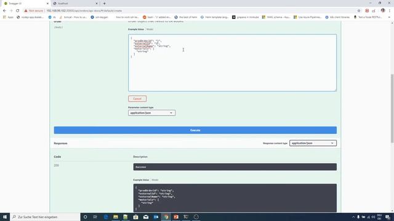
Task: Select the Example Value tab above request body
Action: pos(136,29)
